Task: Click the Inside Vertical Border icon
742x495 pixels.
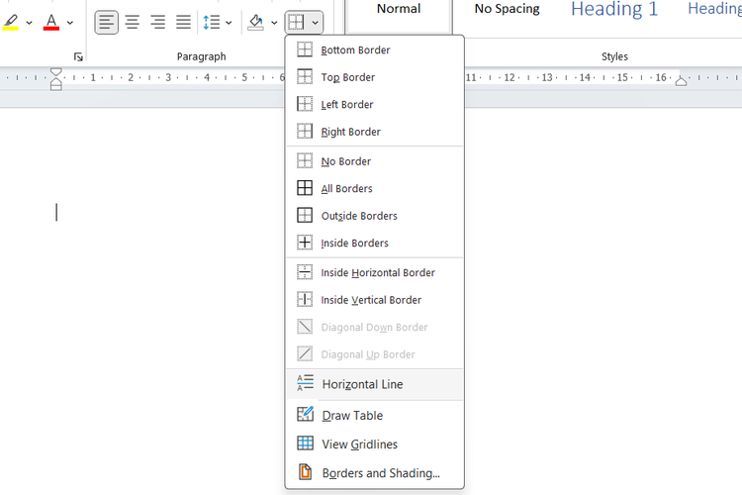Action: point(305,299)
